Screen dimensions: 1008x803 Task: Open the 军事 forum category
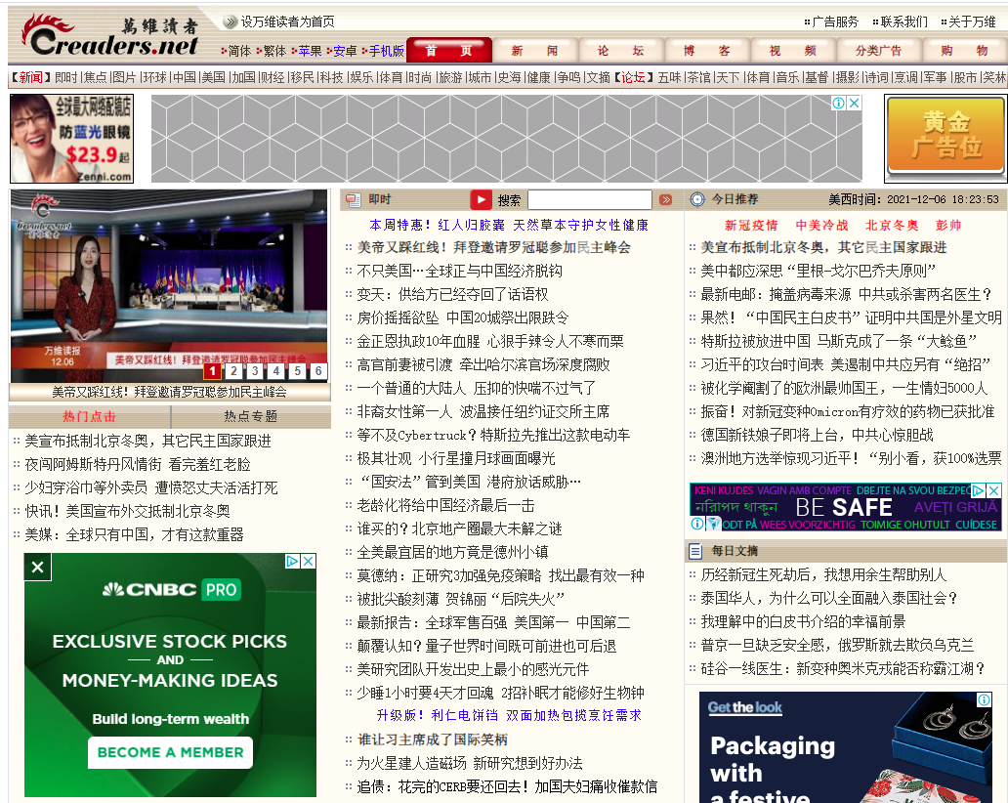936,77
